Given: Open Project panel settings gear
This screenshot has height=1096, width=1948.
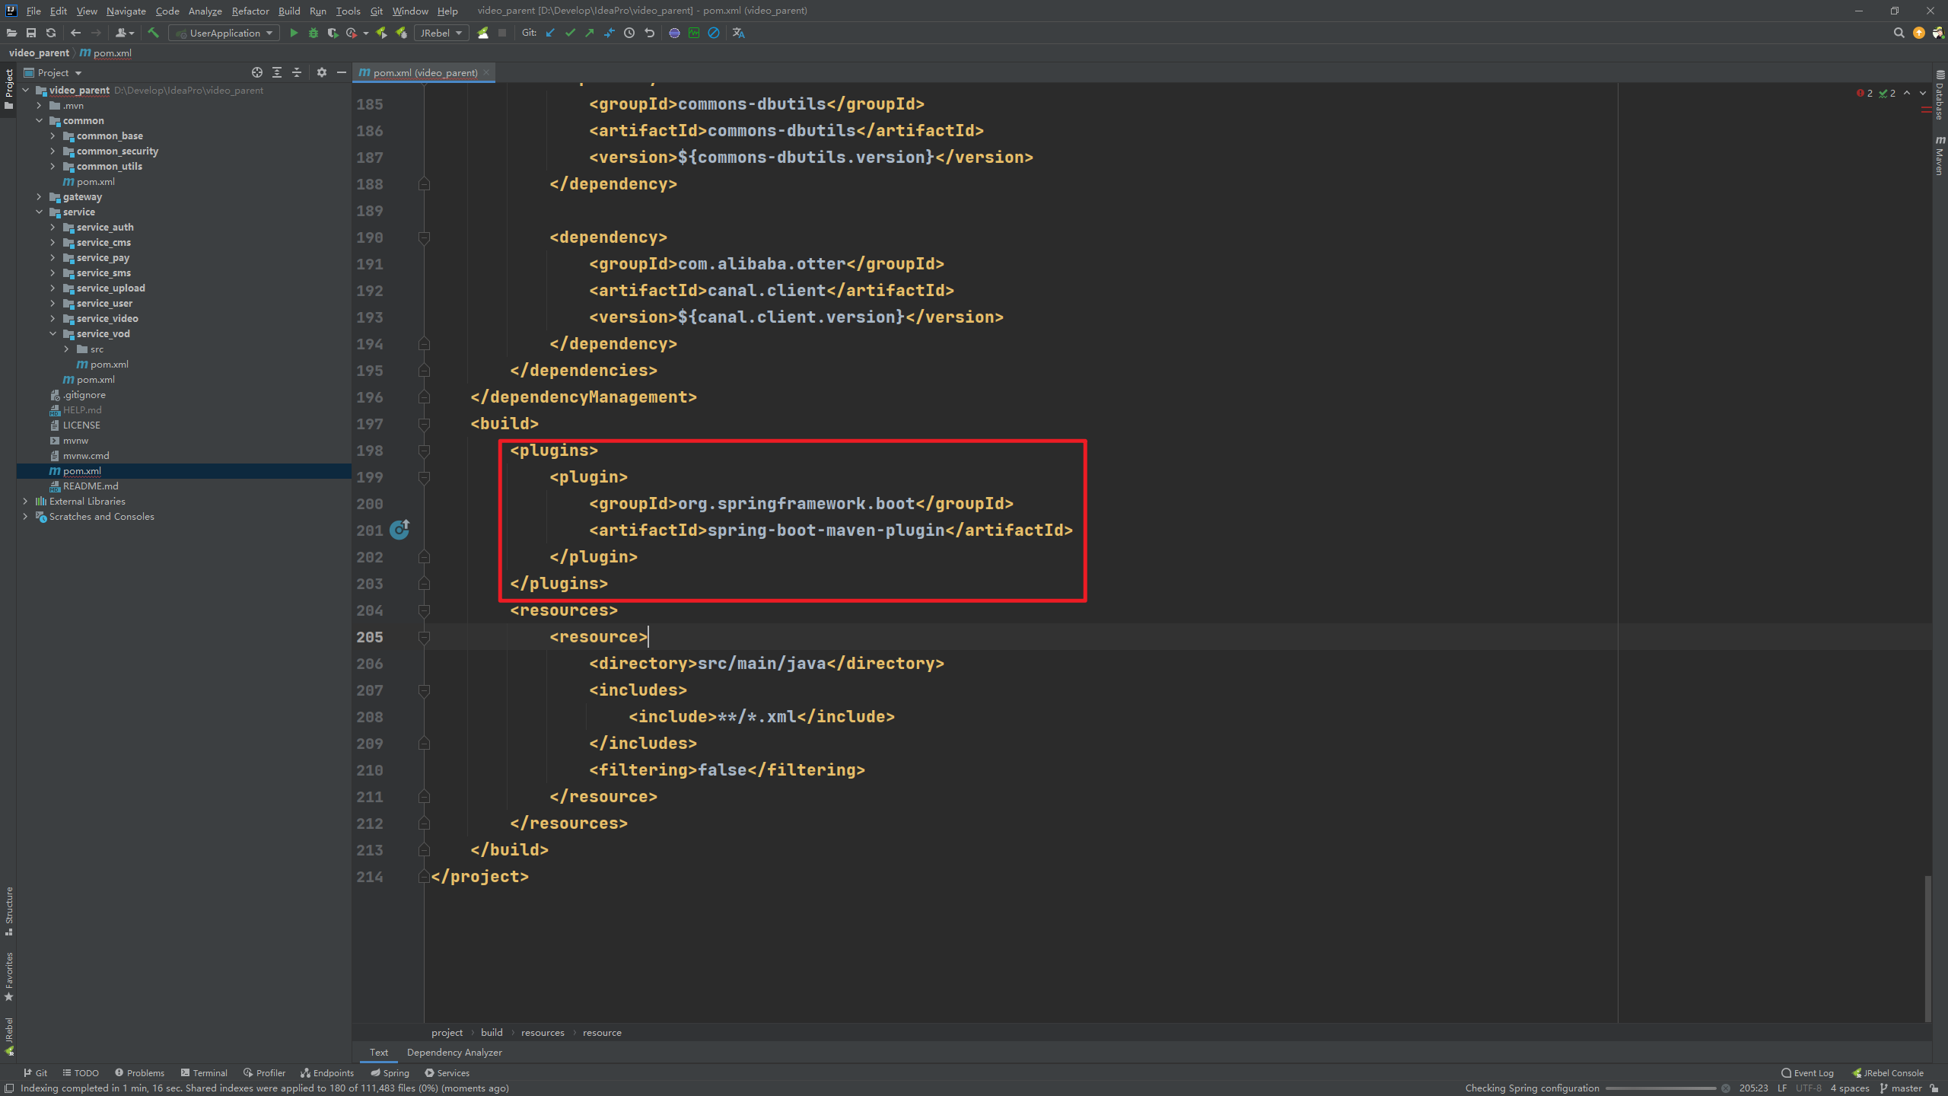Looking at the screenshot, I should 322,72.
